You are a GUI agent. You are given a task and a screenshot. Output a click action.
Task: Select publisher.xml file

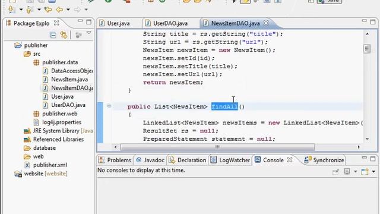point(50,165)
